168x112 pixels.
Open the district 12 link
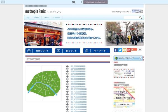pyautogui.click(x=78, y=94)
